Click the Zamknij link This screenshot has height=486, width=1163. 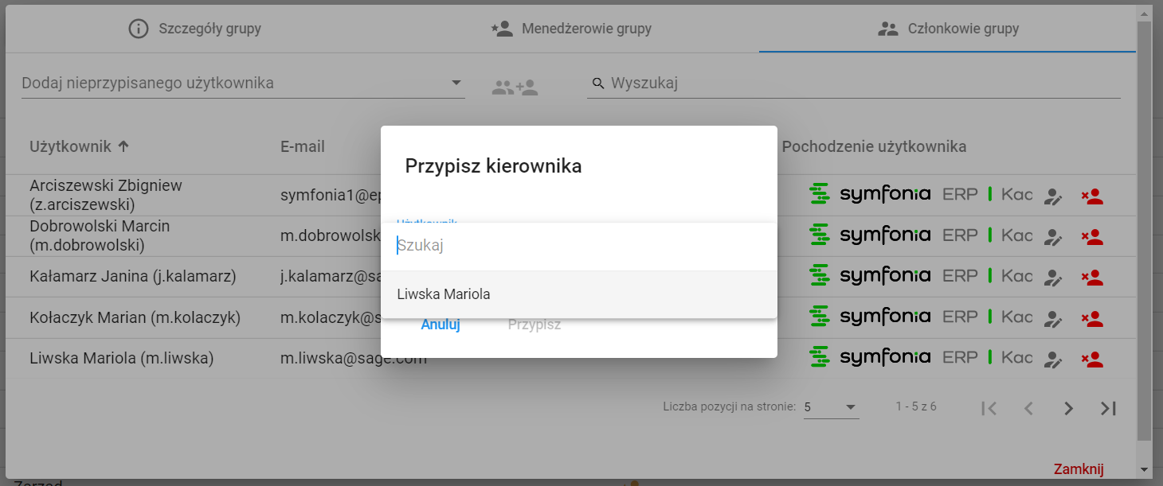click(1079, 469)
